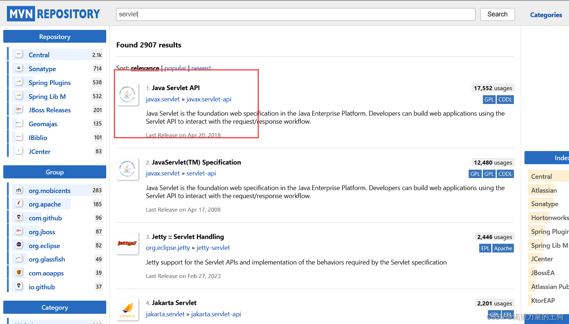Click the JBoss Releases repository icon
This screenshot has height=324, width=569.
coord(19,109)
